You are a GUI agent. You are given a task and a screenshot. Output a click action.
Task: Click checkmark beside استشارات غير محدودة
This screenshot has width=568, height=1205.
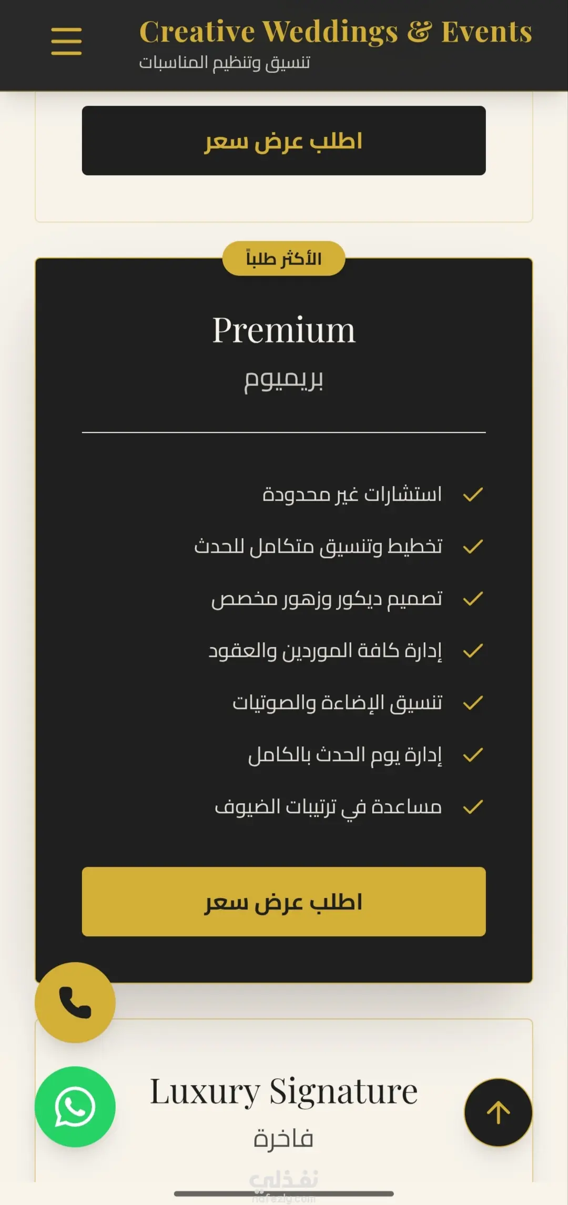click(473, 494)
